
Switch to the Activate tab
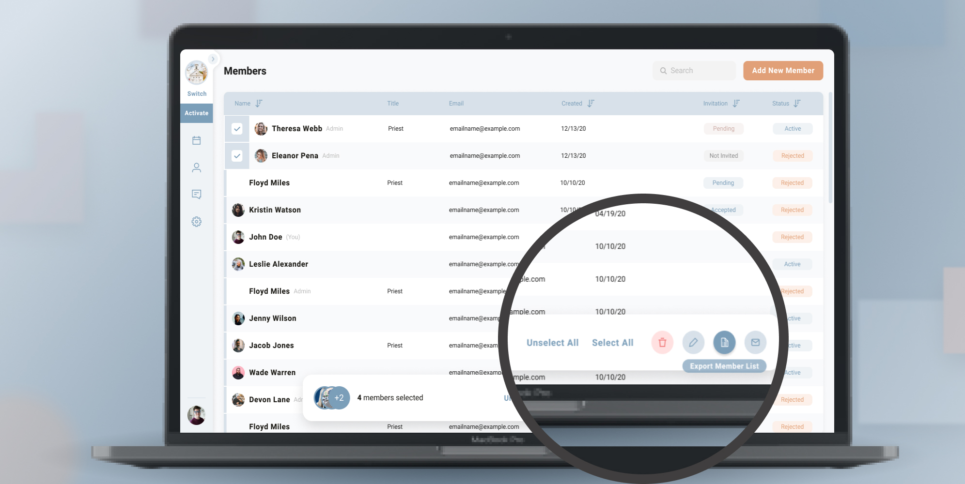[197, 113]
